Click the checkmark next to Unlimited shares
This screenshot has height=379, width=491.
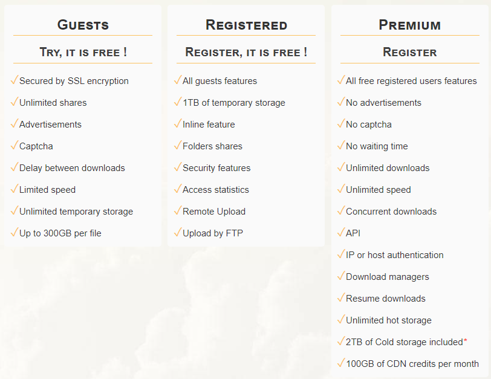pos(14,102)
